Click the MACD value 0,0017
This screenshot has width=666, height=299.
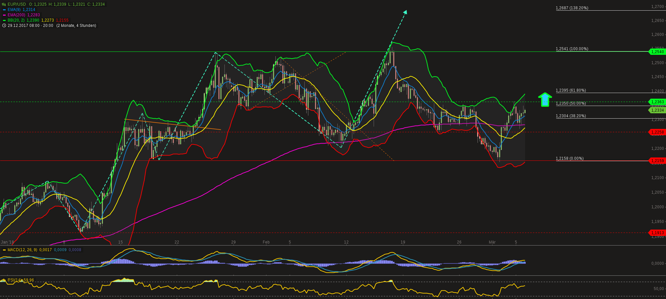click(x=46, y=250)
